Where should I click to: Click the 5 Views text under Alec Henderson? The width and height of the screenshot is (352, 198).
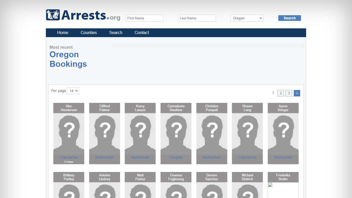coord(69,162)
